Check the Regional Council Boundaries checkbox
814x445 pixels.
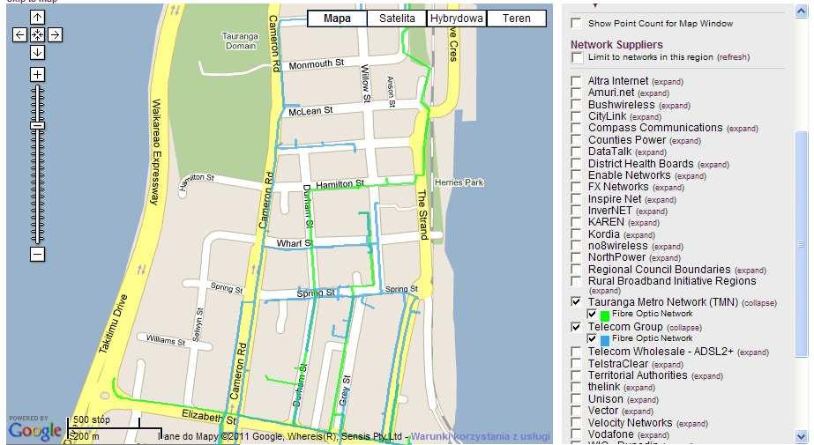[x=576, y=270]
